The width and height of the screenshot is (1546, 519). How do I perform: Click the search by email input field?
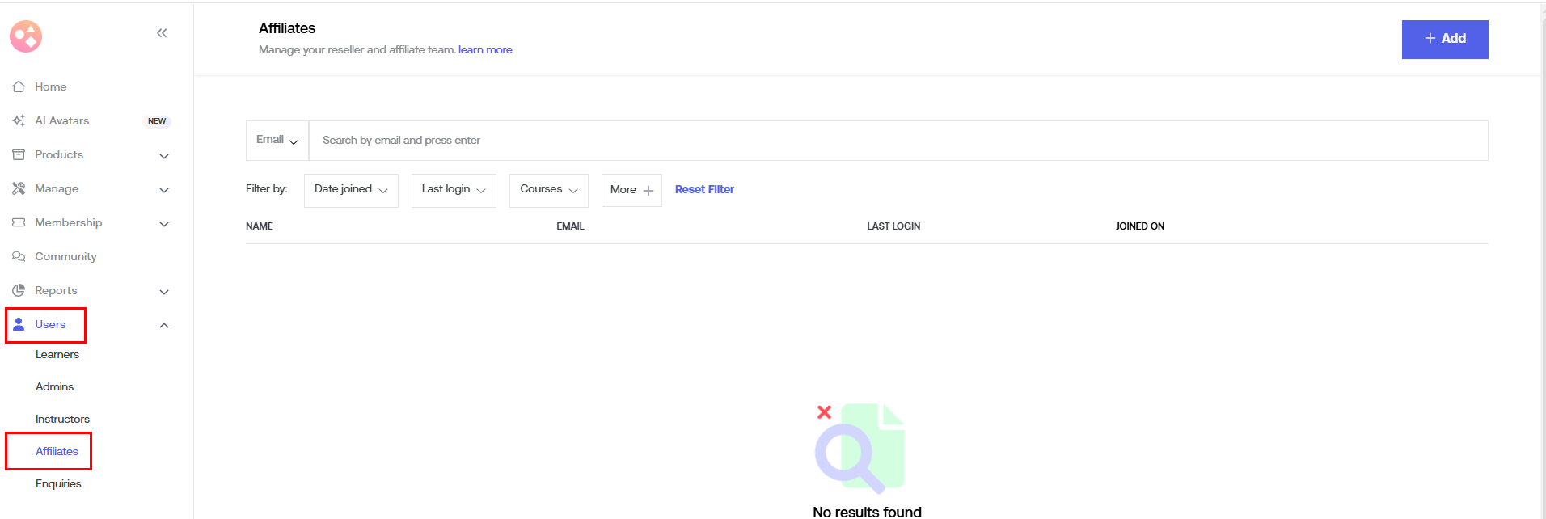tap(898, 141)
